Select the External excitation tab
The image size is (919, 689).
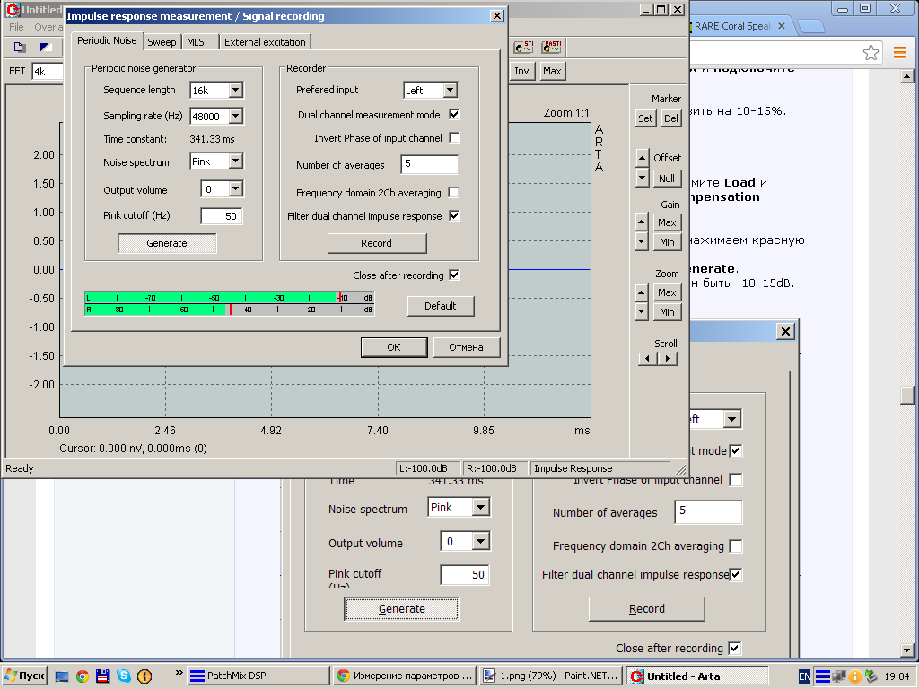[x=265, y=42]
